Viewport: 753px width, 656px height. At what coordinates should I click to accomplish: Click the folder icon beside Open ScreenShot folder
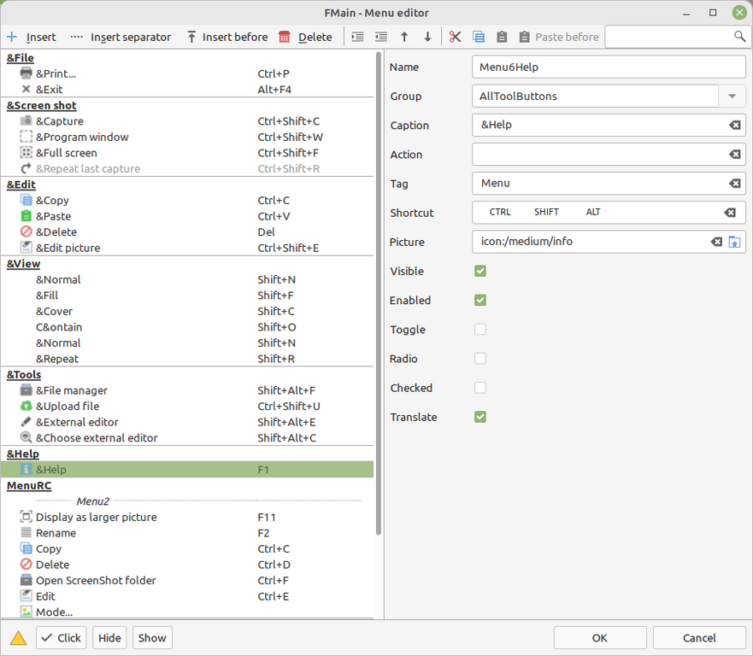[x=26, y=580]
